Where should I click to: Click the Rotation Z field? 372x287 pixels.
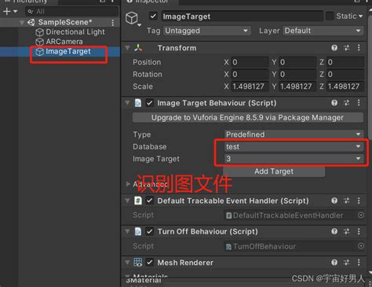(x=345, y=74)
